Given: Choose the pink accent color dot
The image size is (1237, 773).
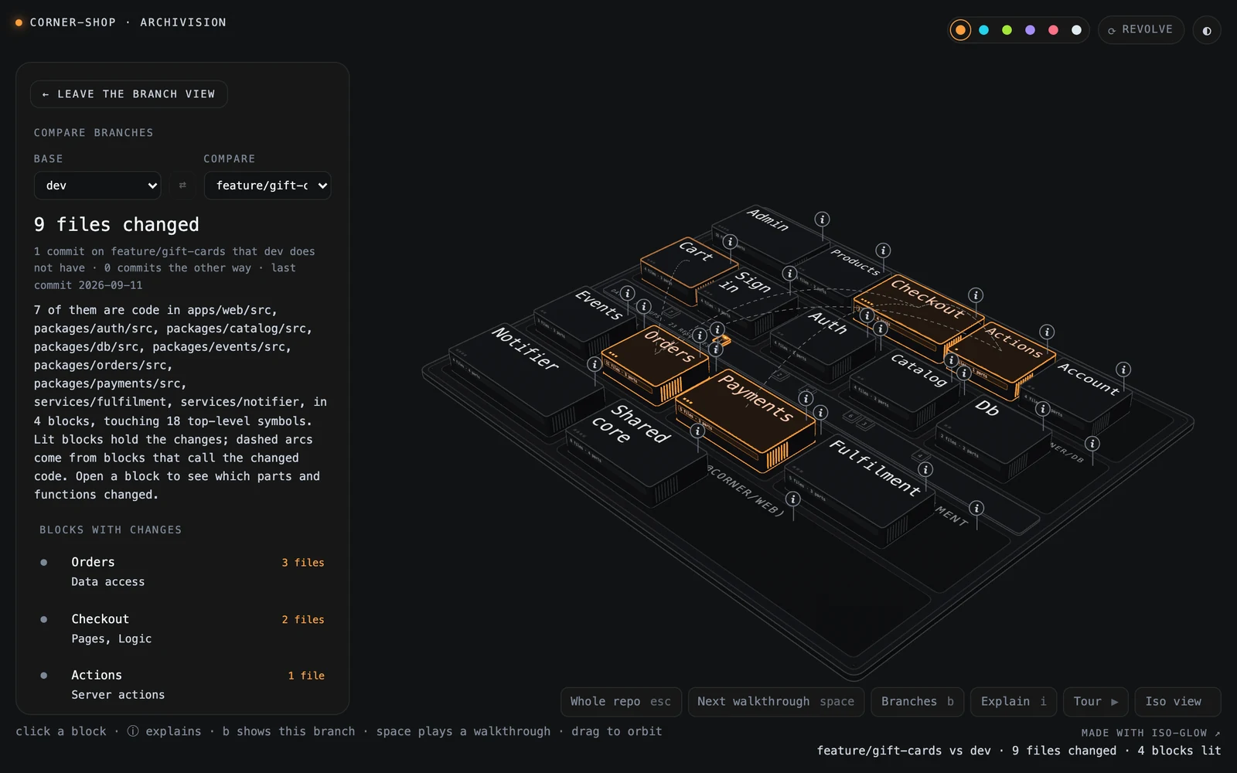Looking at the screenshot, I should click(x=1053, y=30).
